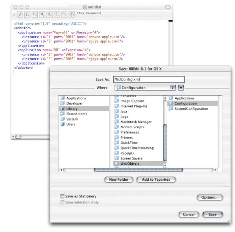Viewport: 235px width, 232px height.
Task: Click the Save button
Action: click(213, 214)
